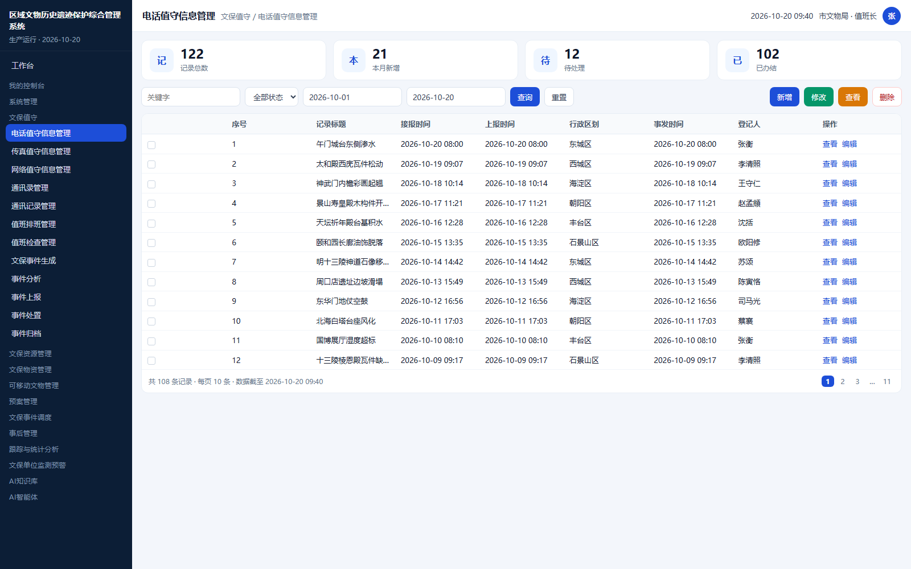This screenshot has height=569, width=911.
Task: Click the orange 查看 toolbar button
Action: click(853, 97)
